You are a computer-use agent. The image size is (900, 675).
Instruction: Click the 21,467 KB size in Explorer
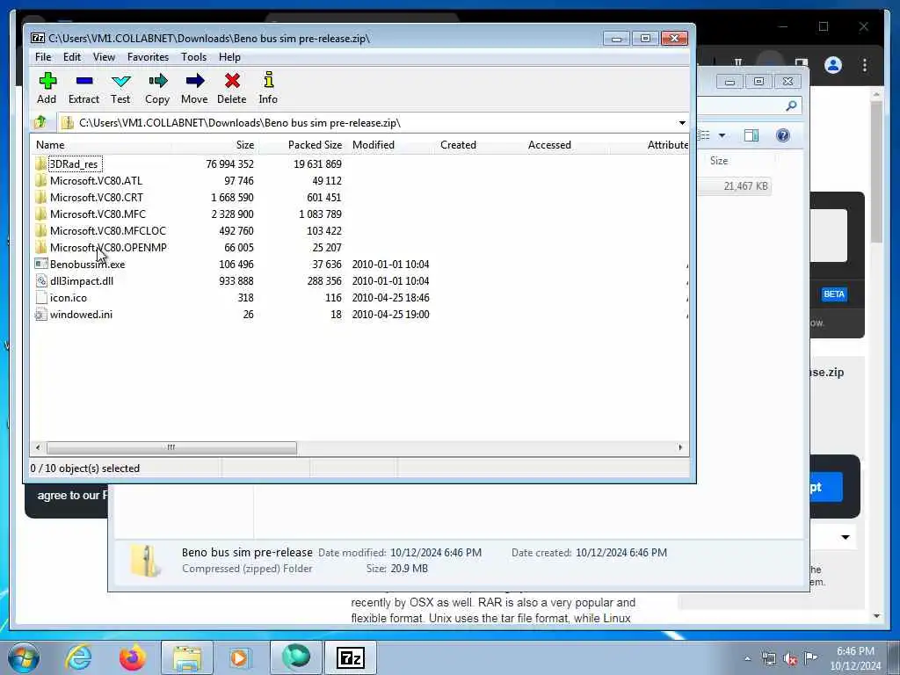tap(745, 186)
